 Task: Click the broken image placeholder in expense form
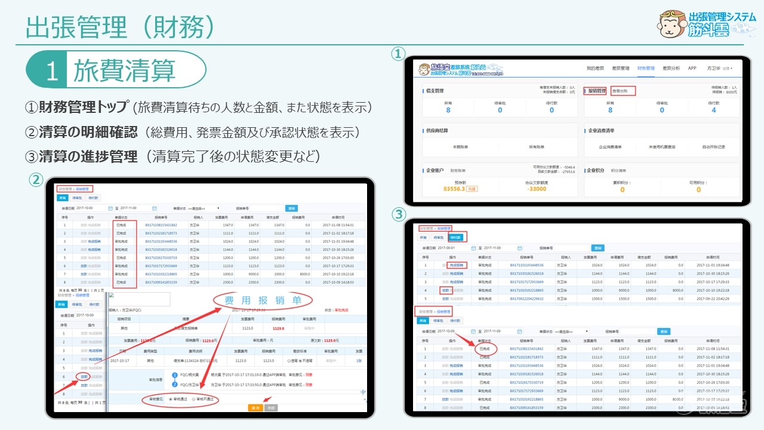coord(112,295)
